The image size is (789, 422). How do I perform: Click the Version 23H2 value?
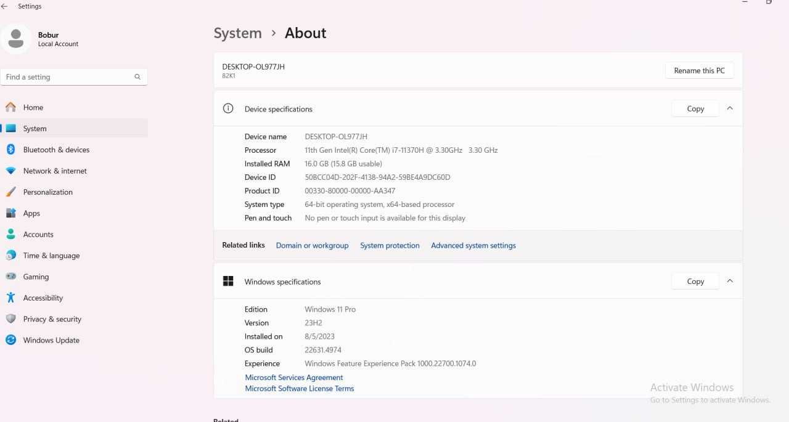click(x=313, y=323)
